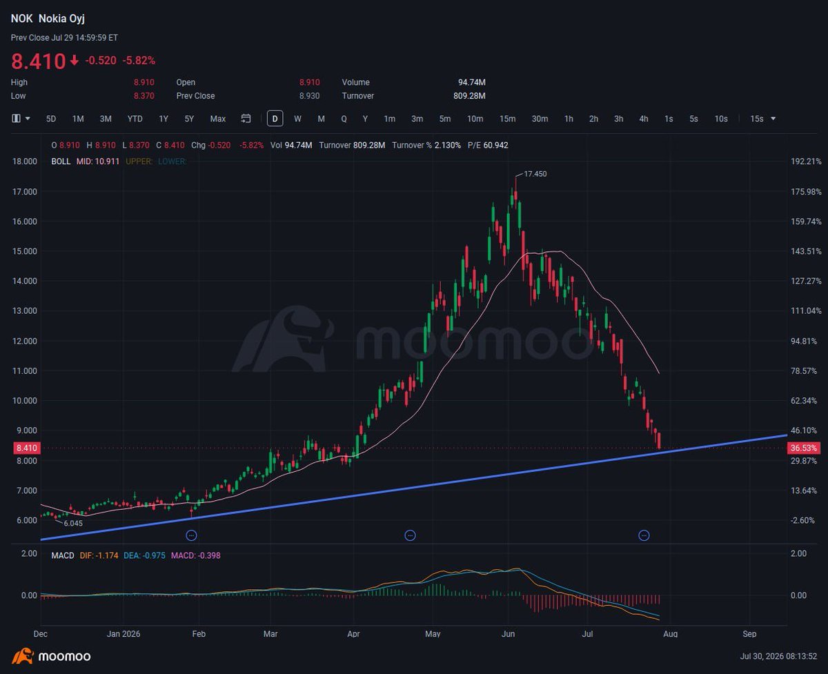Screen dimensions: 828x674
Task: Select the 5Y time range
Action: [189, 119]
